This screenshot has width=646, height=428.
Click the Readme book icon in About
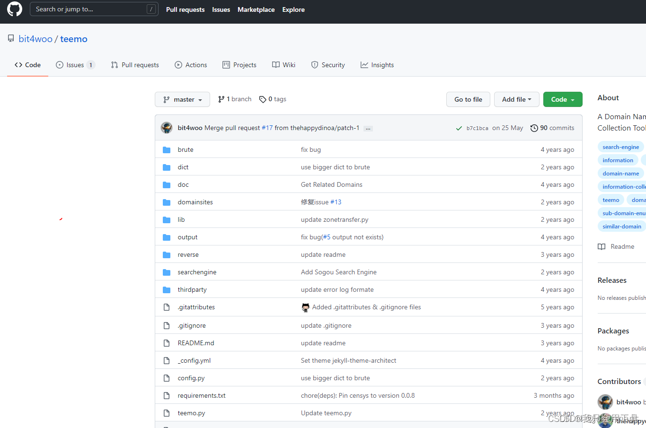[x=602, y=246]
